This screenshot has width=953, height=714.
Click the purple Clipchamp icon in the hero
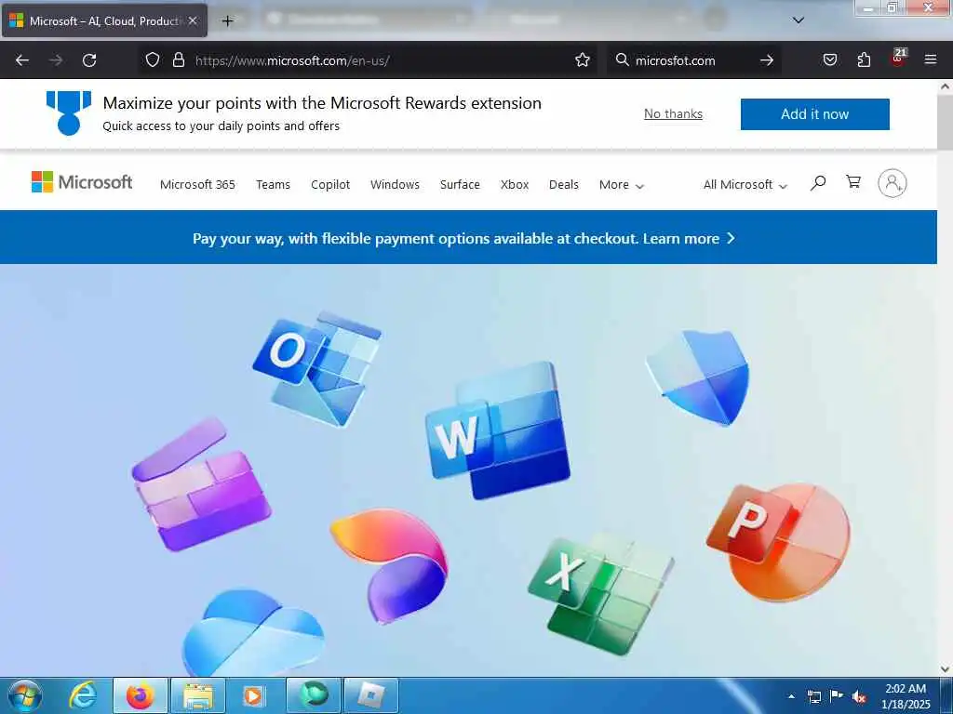(x=201, y=484)
